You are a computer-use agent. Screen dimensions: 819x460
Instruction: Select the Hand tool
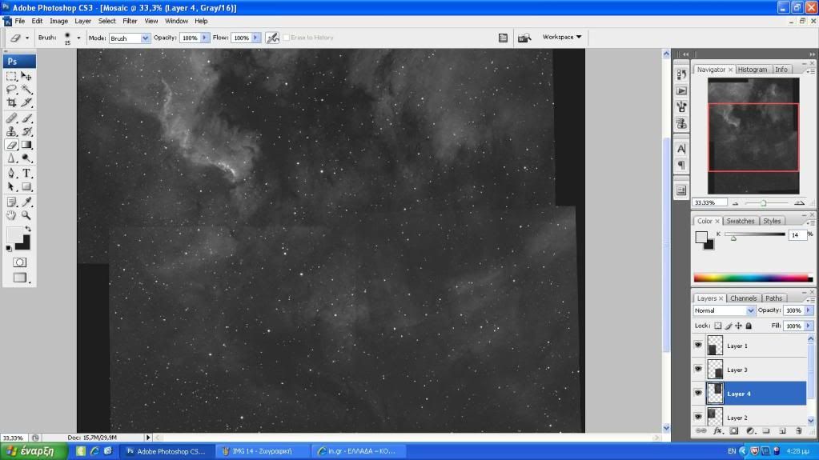(11, 215)
